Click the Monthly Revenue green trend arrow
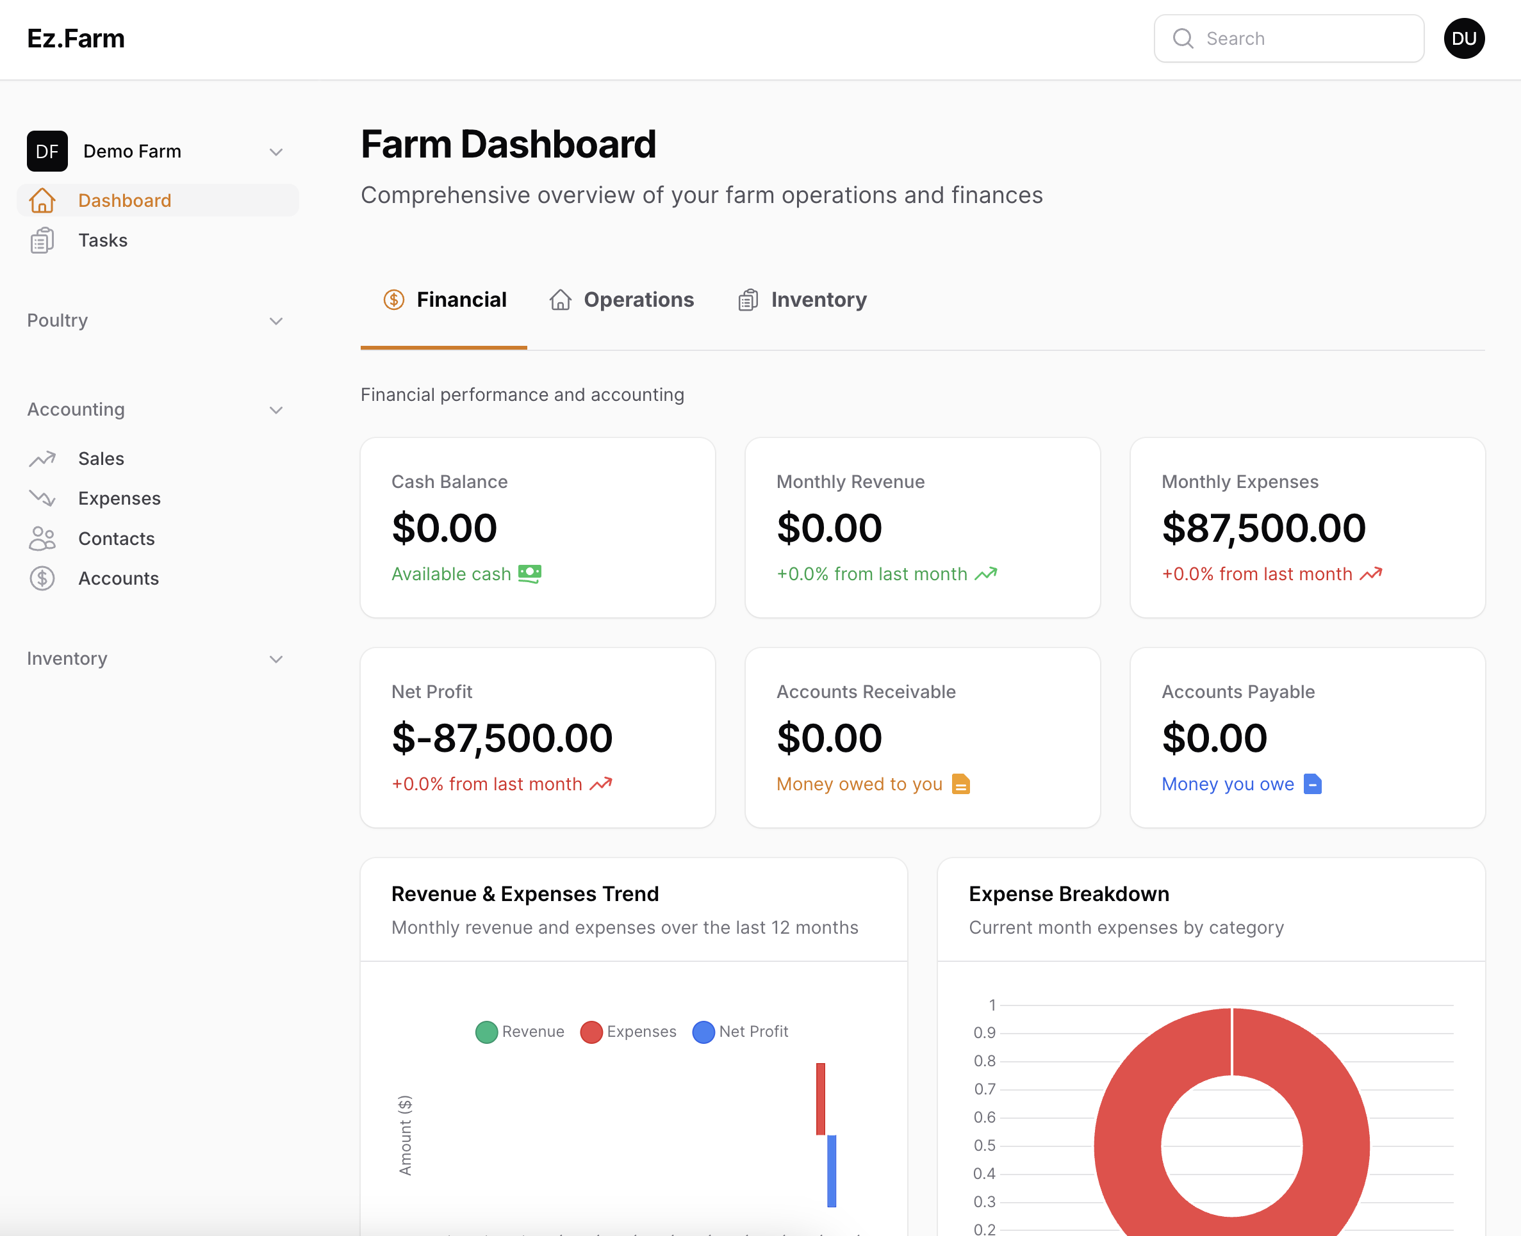Viewport: 1521px width, 1236px height. tap(985, 574)
